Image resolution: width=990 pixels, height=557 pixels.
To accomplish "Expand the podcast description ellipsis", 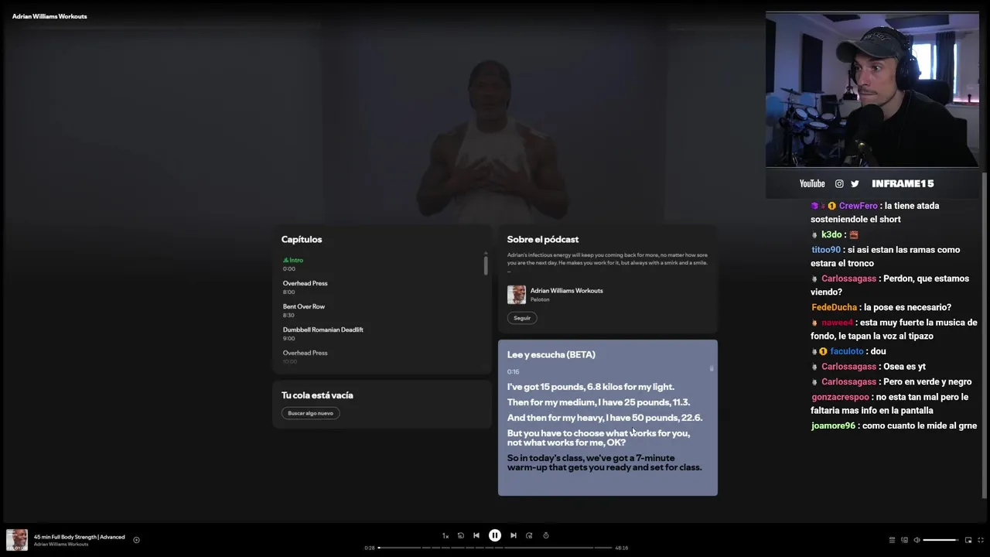I will (x=509, y=271).
